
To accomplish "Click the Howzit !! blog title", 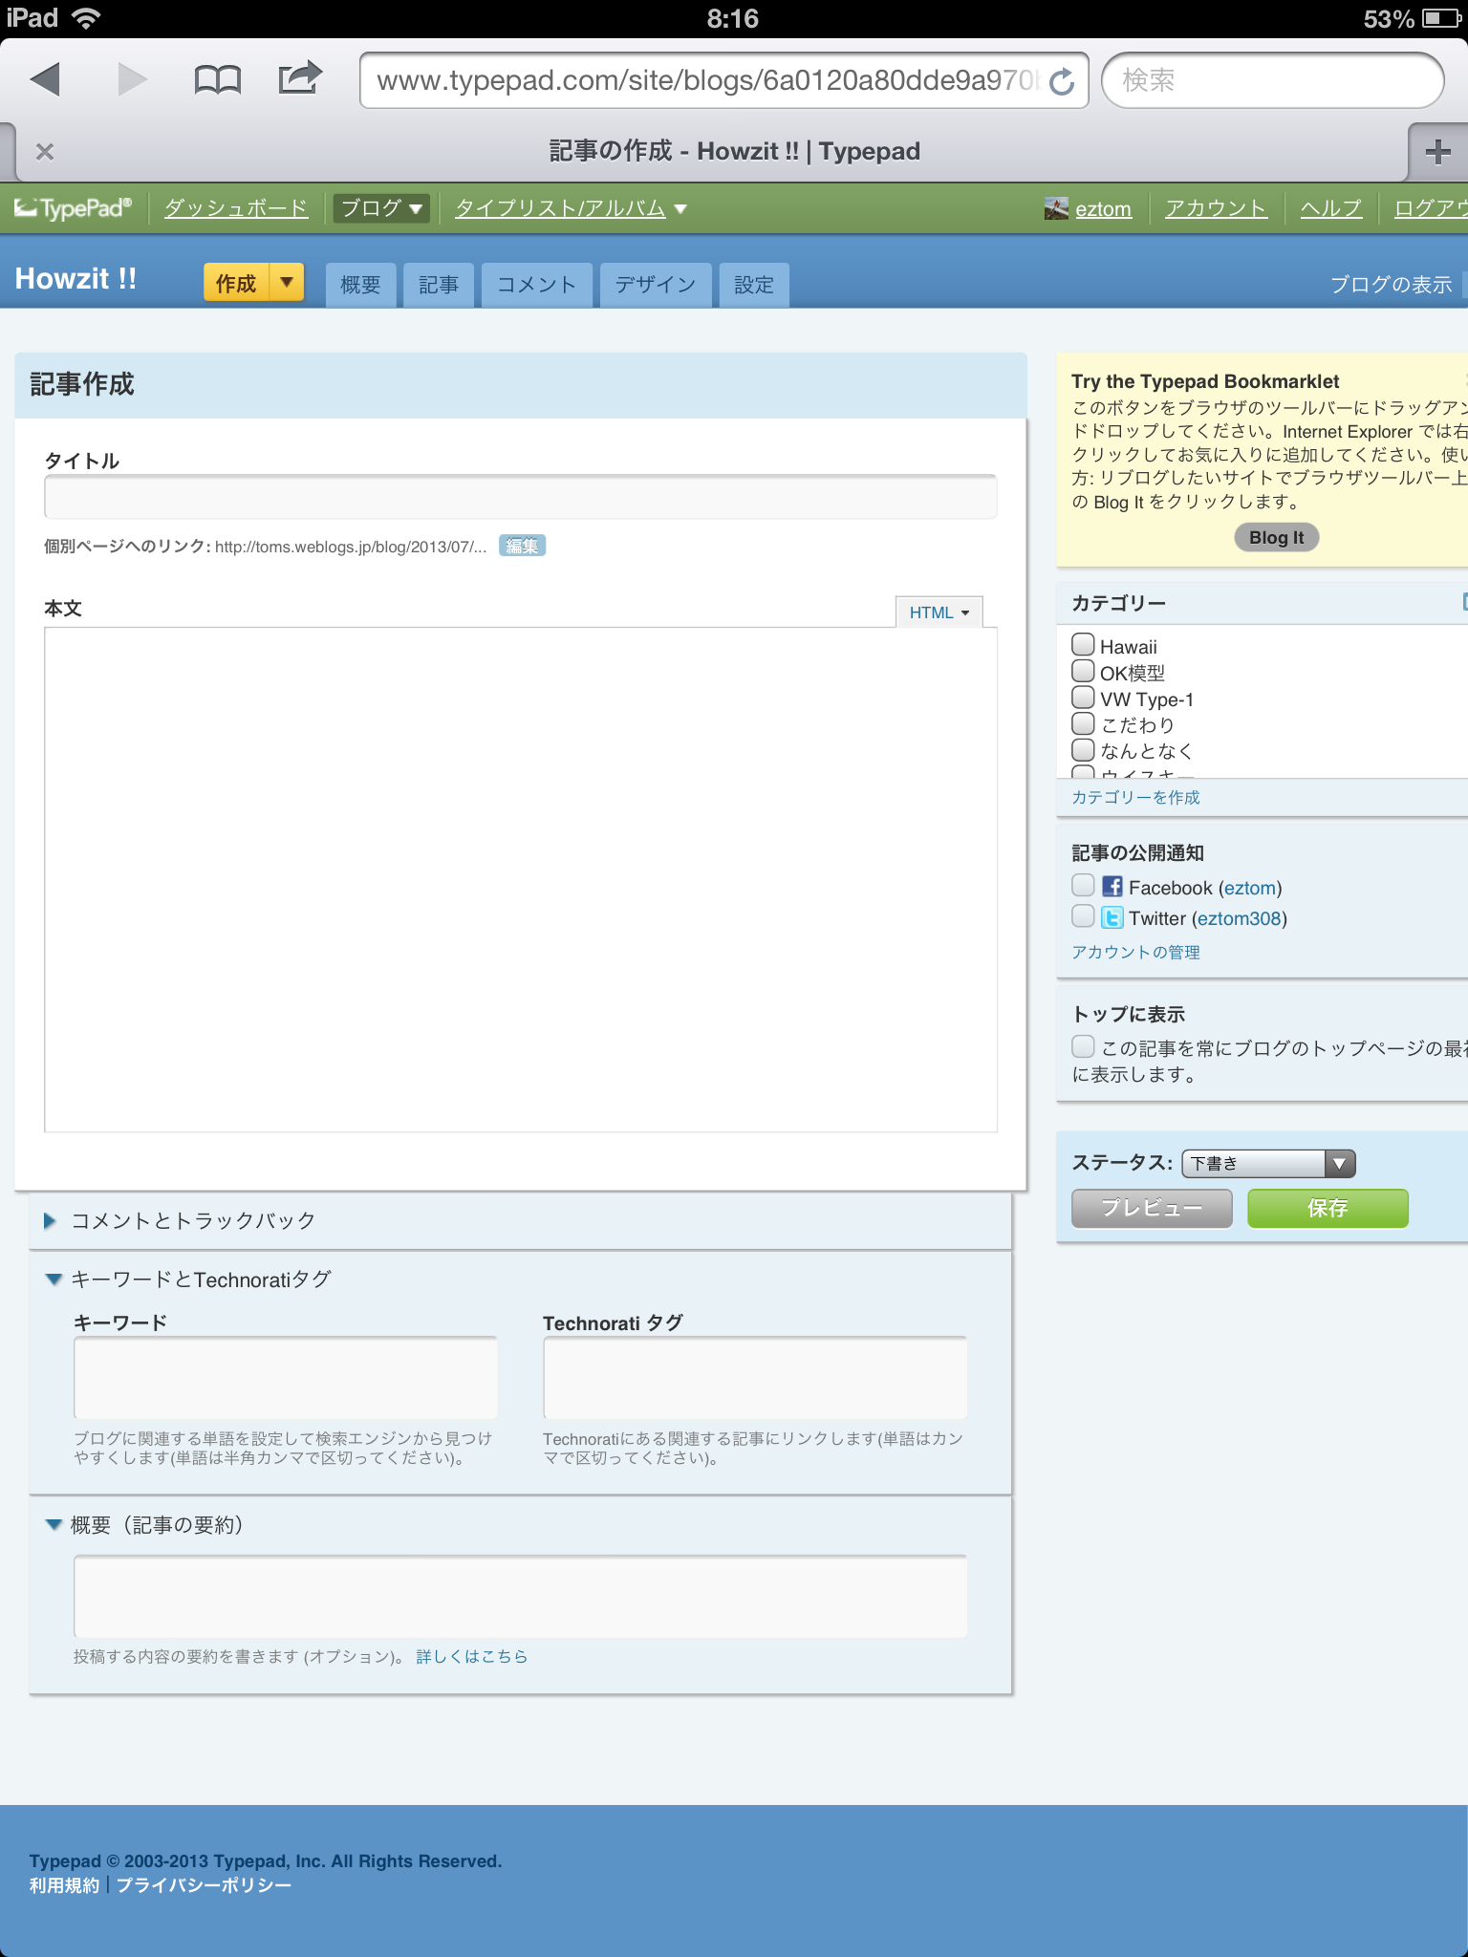I will 76,279.
